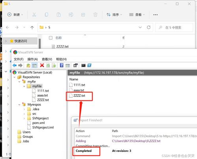This screenshot has height=159, width=197.
Task: Select VisualSVN Server (Local) root node
Action: click(x=35, y=72)
